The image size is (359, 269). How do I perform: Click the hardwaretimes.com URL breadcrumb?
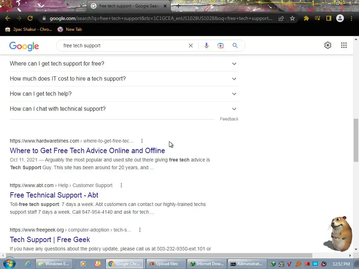click(72, 141)
